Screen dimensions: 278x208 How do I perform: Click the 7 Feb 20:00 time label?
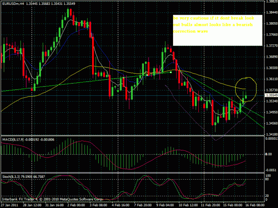(143, 205)
